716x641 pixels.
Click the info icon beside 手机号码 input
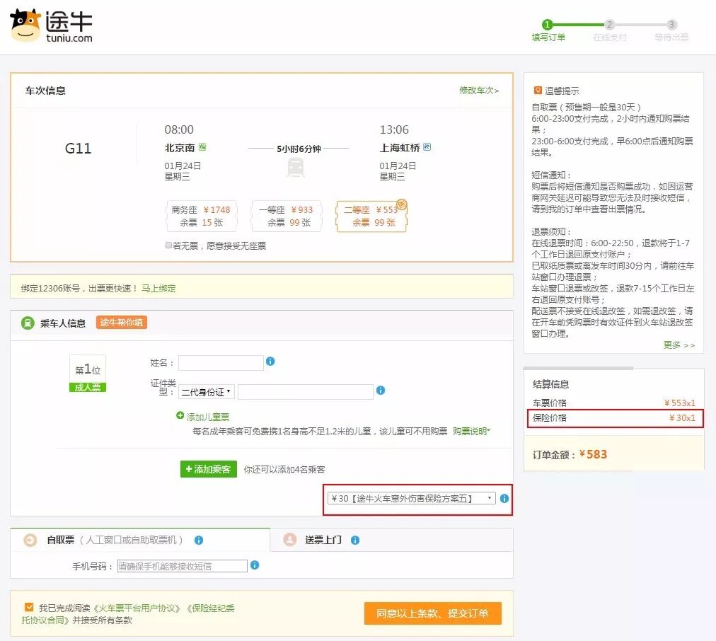(x=255, y=565)
